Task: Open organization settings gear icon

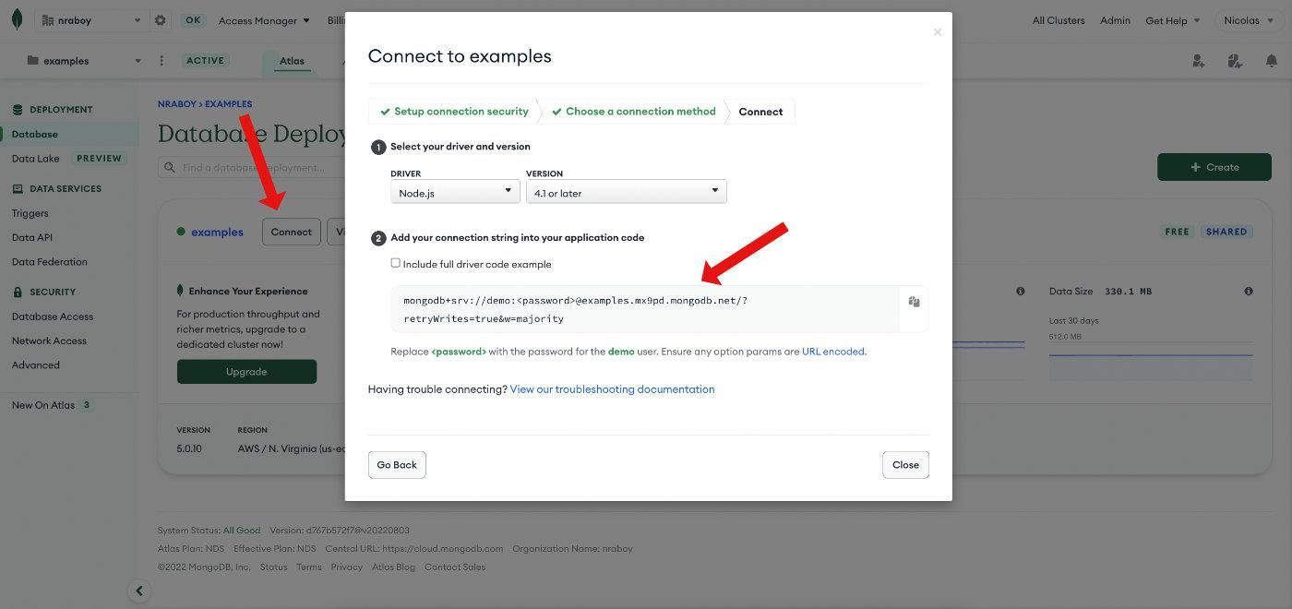Action: point(161,20)
